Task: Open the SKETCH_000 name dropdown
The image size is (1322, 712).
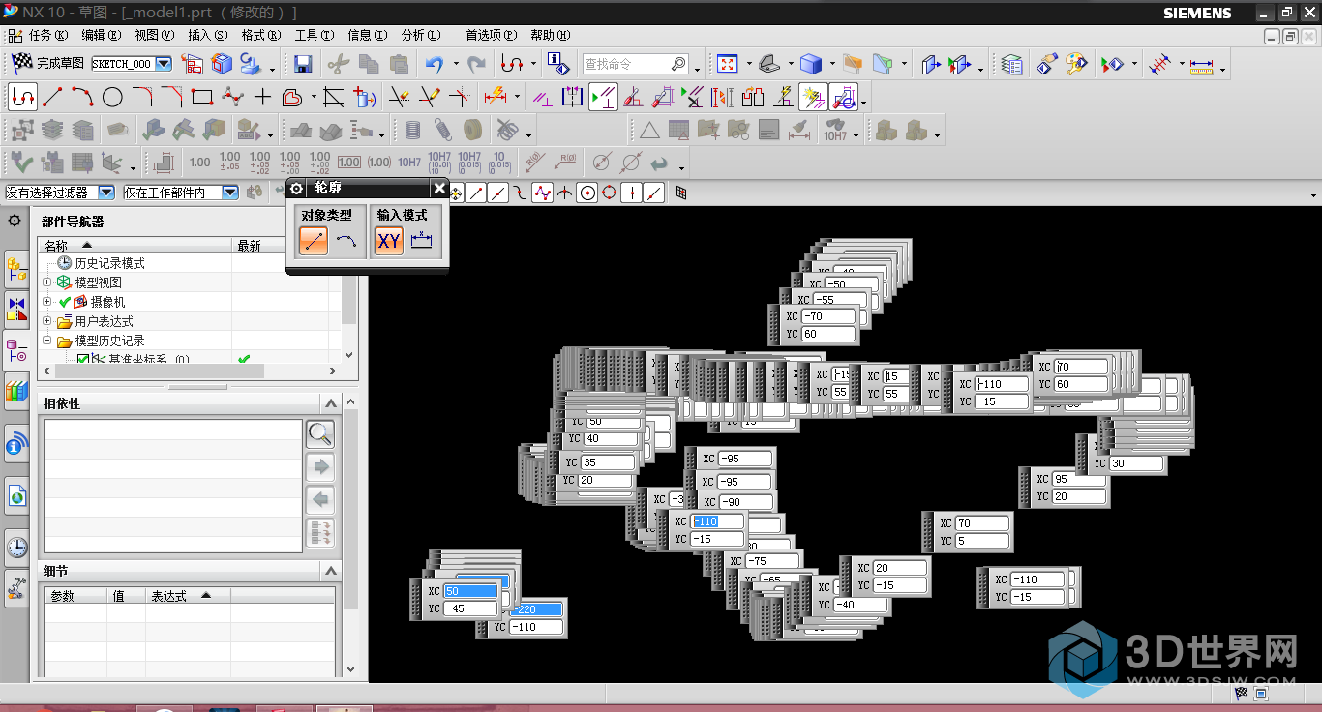Action: (x=163, y=64)
